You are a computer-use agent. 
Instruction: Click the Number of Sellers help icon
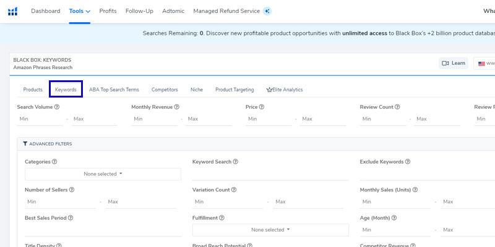click(x=72, y=190)
